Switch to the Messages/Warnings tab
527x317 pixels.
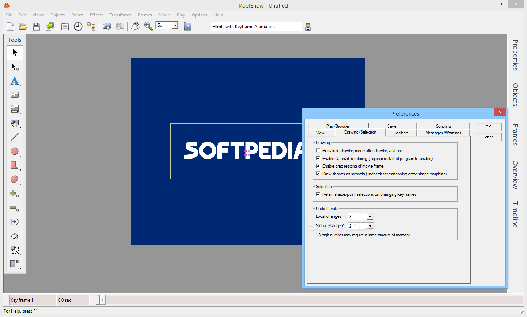[443, 133]
